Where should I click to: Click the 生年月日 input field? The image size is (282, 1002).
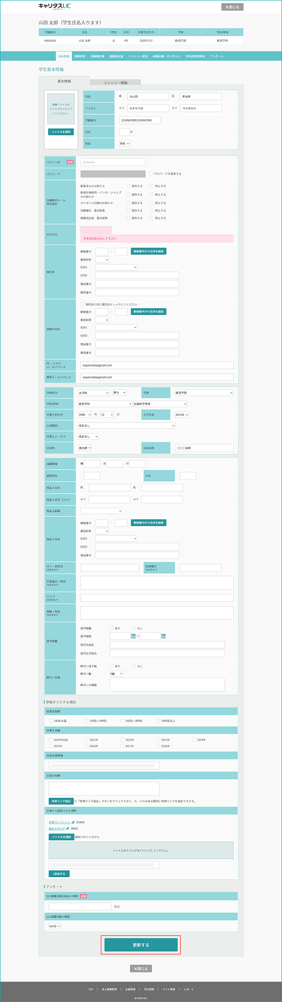96,230
